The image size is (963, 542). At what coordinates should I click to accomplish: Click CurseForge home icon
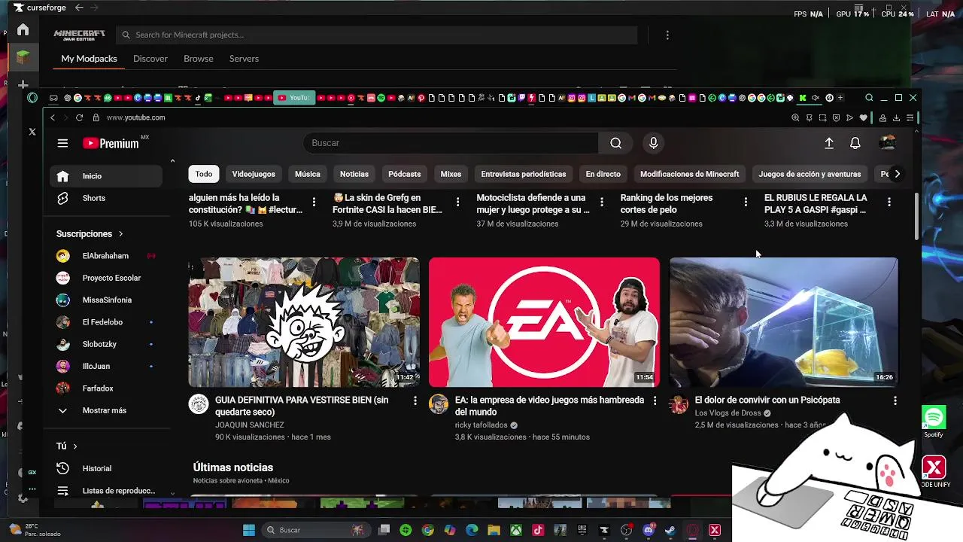23,29
